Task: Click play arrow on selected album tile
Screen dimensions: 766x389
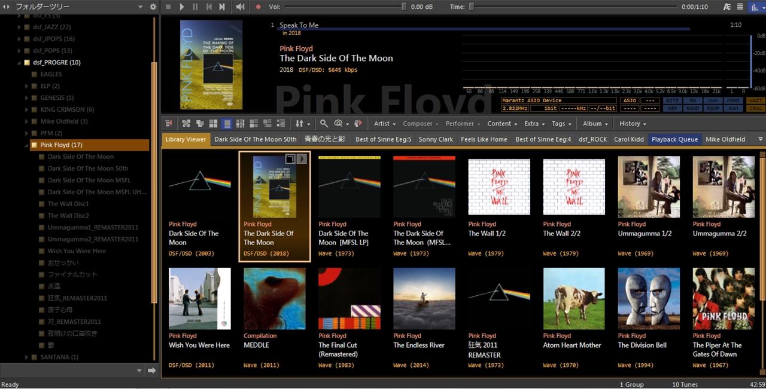Action: 302,158
